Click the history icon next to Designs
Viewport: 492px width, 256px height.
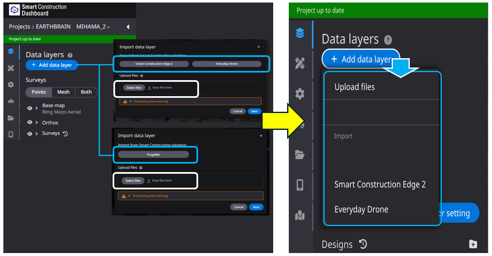(x=363, y=244)
